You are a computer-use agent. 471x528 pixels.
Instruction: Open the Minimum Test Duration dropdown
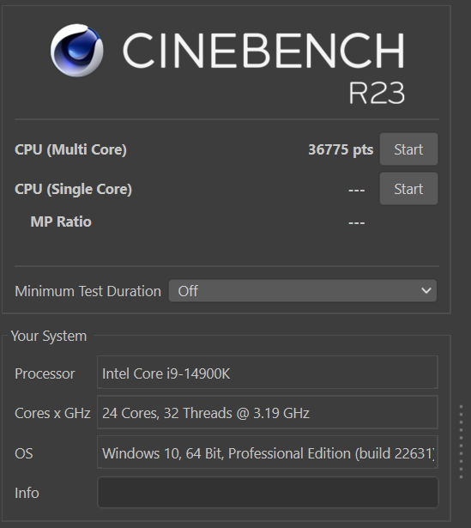click(303, 290)
